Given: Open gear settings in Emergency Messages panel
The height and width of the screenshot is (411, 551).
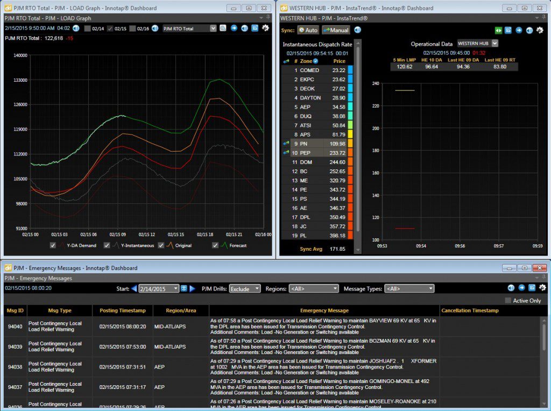Looking at the screenshot, I should [542, 288].
